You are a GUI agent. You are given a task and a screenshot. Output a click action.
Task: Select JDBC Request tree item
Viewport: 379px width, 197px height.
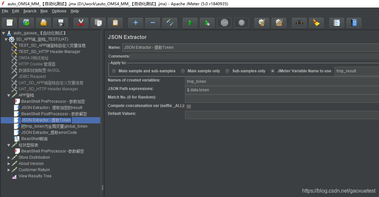coord(32,77)
